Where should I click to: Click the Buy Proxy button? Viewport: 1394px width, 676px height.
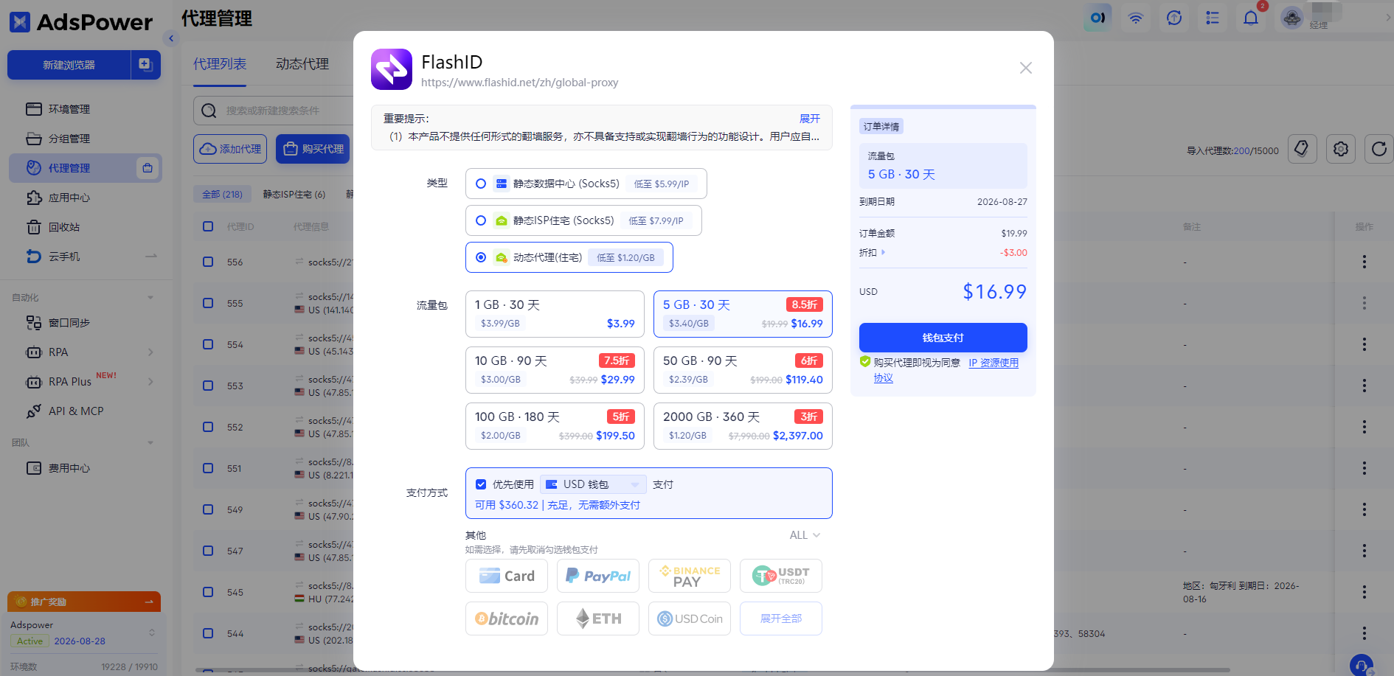[x=313, y=149]
